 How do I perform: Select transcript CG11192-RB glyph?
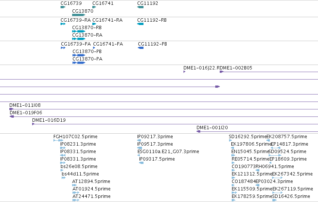coord(141,24)
